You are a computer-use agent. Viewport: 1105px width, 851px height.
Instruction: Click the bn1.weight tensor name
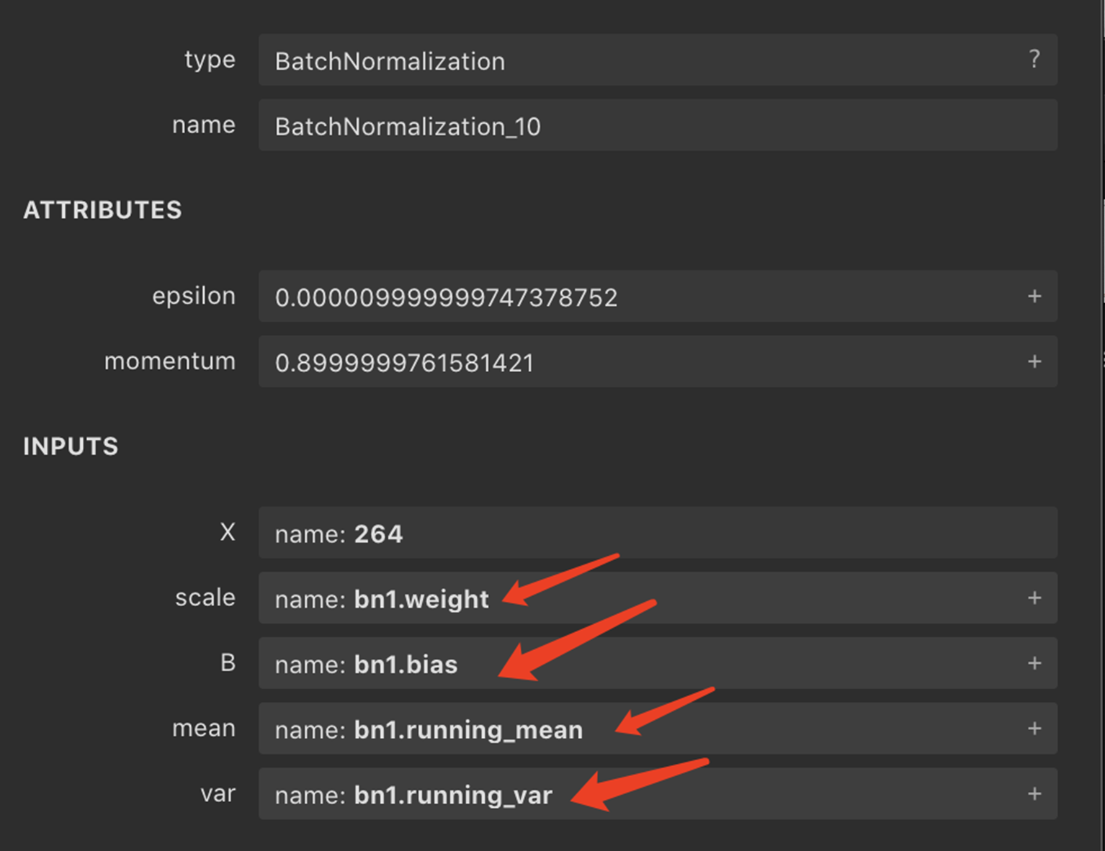(421, 599)
